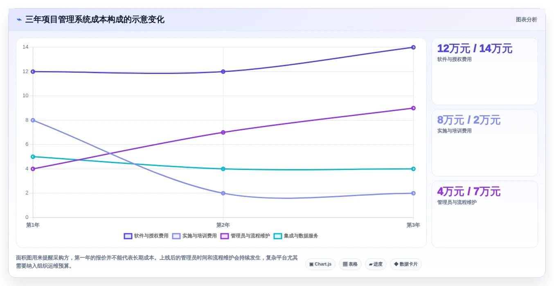Select the Chart.js tag chip

pyautogui.click(x=320, y=264)
